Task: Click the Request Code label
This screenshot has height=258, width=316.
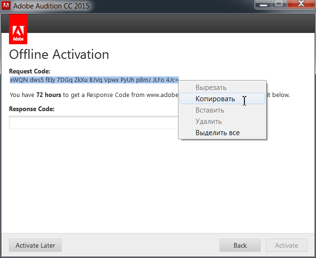Action: tap(30, 71)
